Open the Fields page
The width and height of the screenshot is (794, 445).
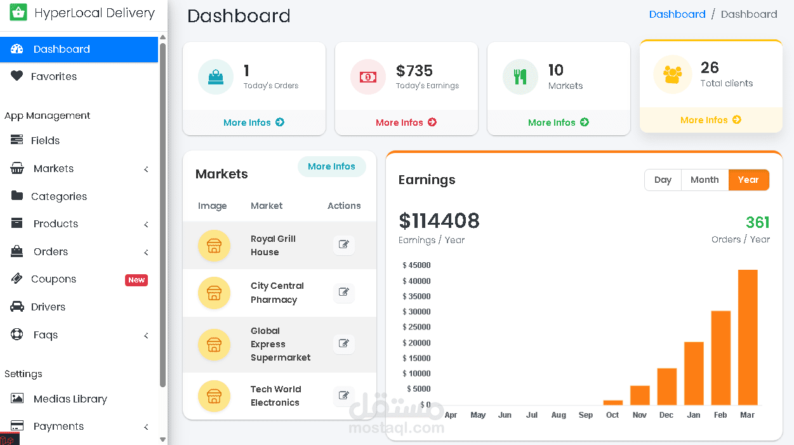[x=79, y=140]
